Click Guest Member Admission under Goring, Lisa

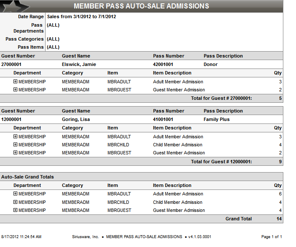(x=179, y=153)
